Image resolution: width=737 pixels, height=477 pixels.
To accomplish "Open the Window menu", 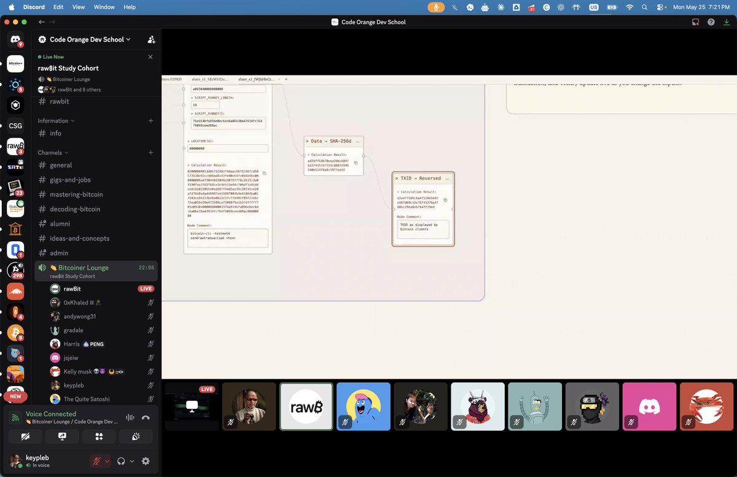I will 104,7.
